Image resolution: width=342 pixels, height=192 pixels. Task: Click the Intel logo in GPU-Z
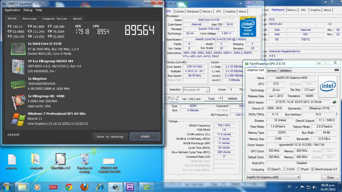pyautogui.click(x=328, y=87)
